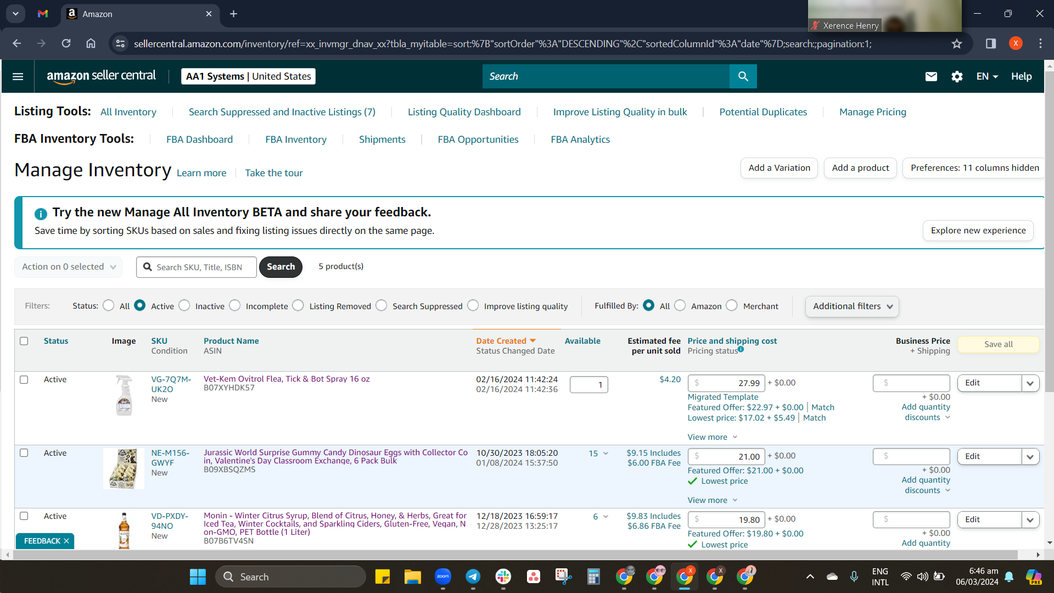Expand View more under Vet-Kem pricing
This screenshot has height=593, width=1054.
pos(713,437)
